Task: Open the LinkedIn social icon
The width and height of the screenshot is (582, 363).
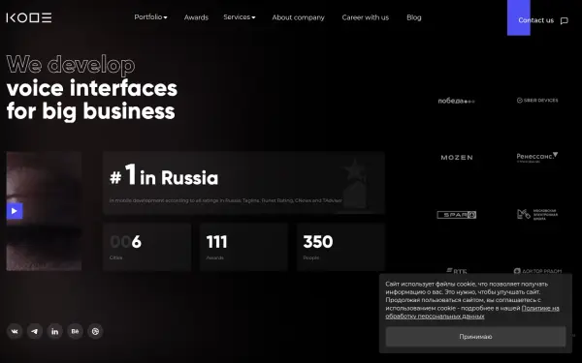Action: point(55,331)
